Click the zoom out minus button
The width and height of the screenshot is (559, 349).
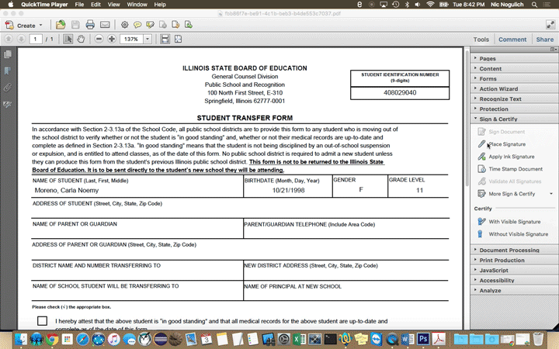click(x=99, y=39)
